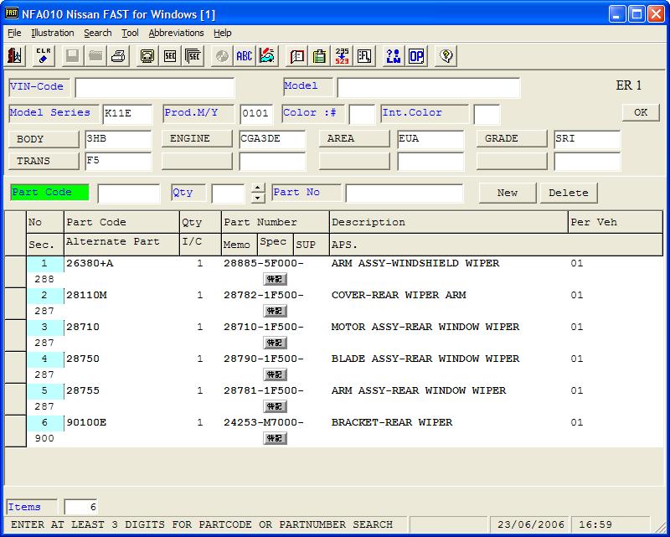Click the stacked SEC sections icon
The width and height of the screenshot is (670, 537).
point(193,56)
